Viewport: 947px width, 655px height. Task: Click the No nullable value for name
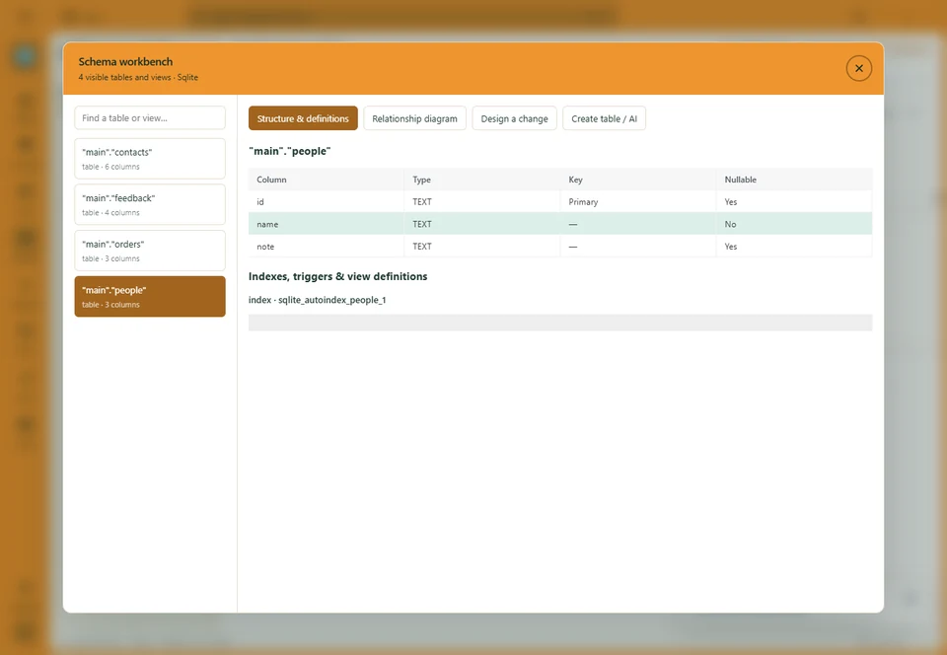click(793, 224)
